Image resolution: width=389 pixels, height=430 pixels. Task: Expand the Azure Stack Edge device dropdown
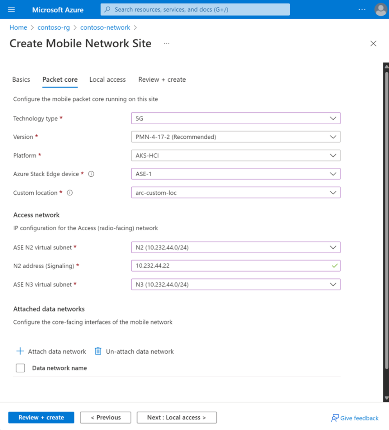tap(236, 174)
